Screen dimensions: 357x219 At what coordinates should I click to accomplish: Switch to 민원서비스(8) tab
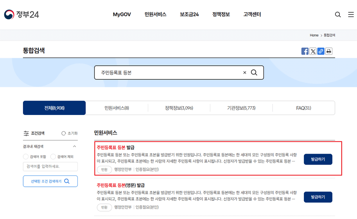click(x=117, y=108)
